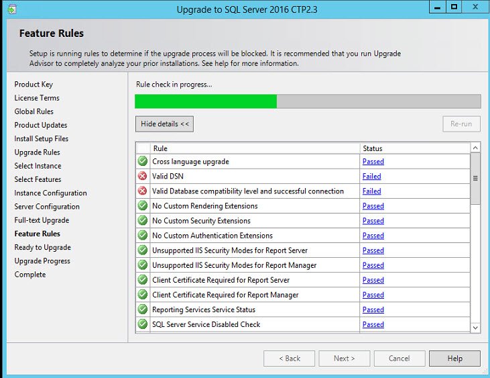Viewport: 490px width, 378px height.
Task: Maximize the upgrade wizard window
Action: (454, 7)
